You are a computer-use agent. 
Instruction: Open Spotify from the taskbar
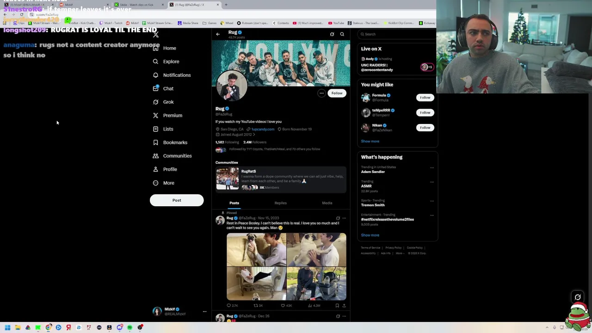[x=130, y=327]
